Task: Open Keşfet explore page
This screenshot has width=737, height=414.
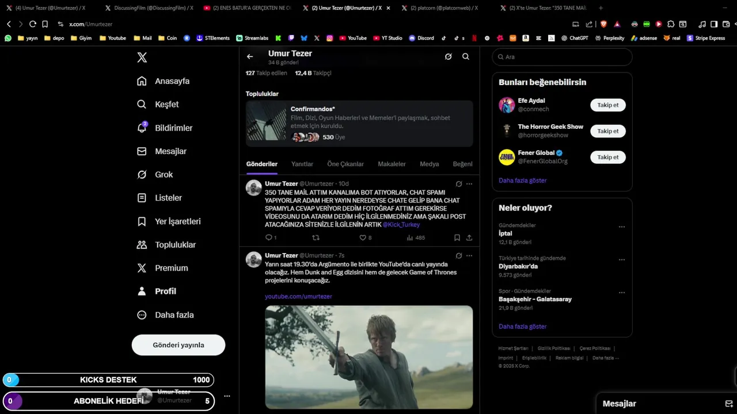Action: point(158,104)
